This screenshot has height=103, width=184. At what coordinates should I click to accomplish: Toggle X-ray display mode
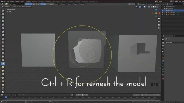point(149,7)
